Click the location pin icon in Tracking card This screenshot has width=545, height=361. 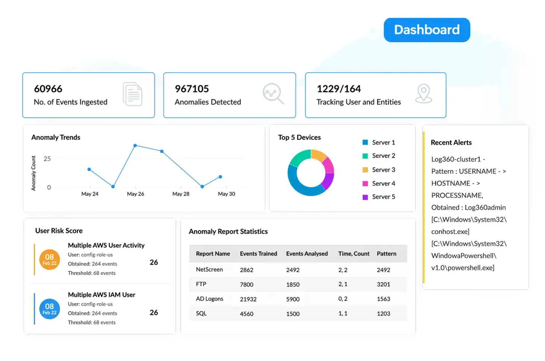point(424,94)
